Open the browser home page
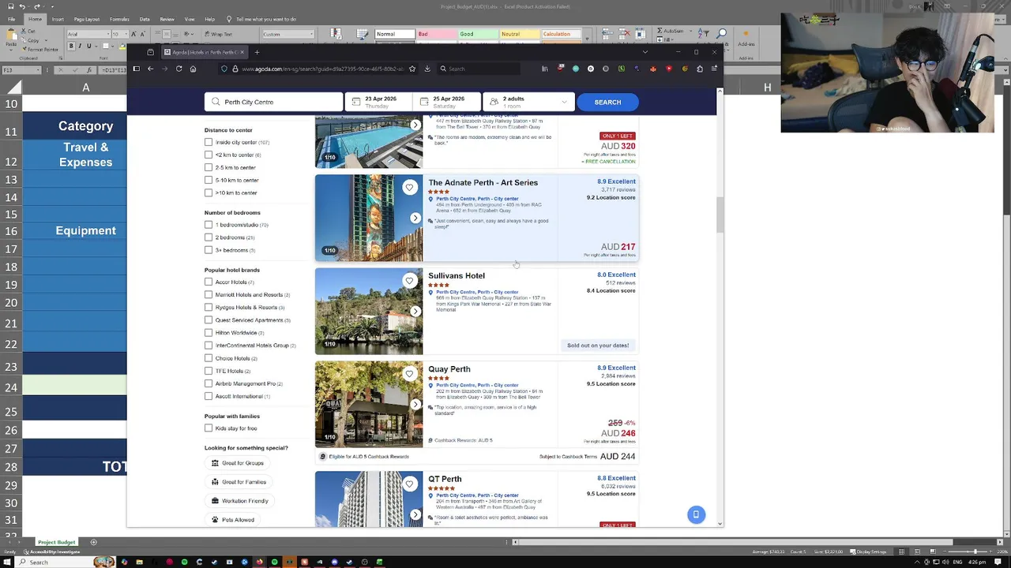The width and height of the screenshot is (1011, 568). click(193, 69)
